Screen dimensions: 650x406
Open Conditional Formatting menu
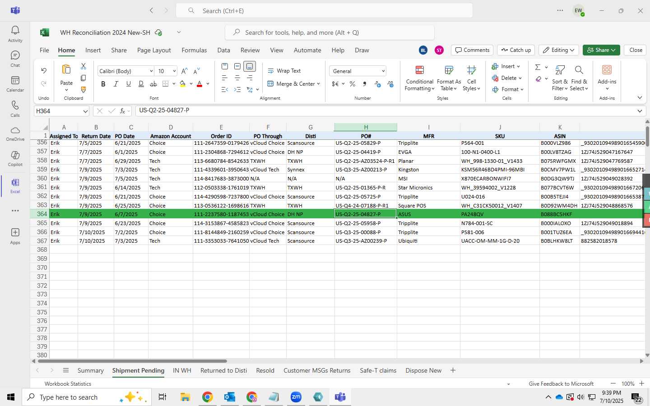[x=419, y=78]
